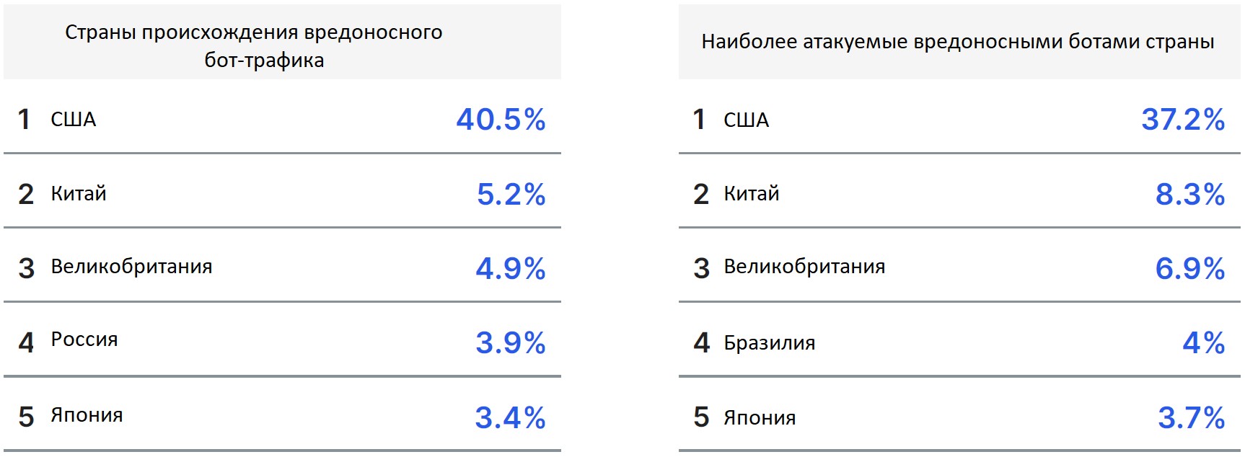Select США in the origin countries table
1245x457 pixels.
click(73, 119)
